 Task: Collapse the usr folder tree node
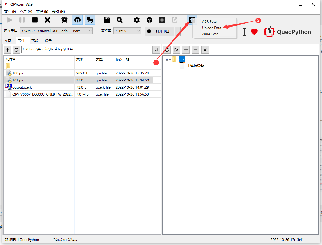click(x=167, y=59)
